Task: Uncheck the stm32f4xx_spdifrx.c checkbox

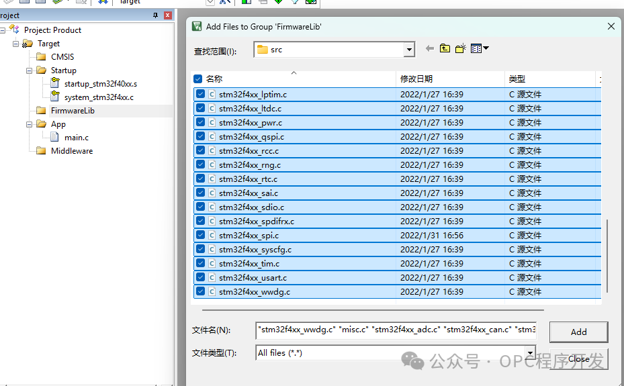Action: pos(201,221)
